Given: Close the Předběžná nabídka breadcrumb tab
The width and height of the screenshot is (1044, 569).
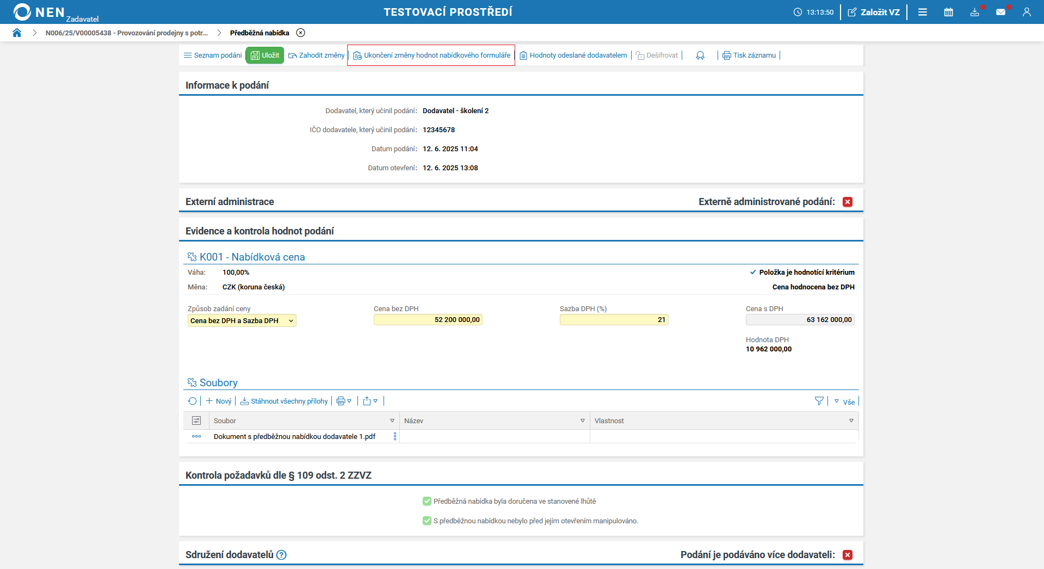Looking at the screenshot, I should 300,33.
